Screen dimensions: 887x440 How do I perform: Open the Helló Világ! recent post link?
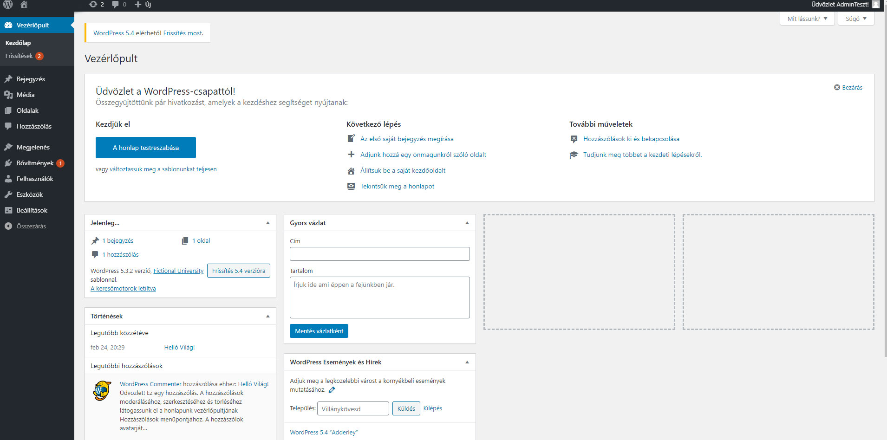click(x=179, y=347)
